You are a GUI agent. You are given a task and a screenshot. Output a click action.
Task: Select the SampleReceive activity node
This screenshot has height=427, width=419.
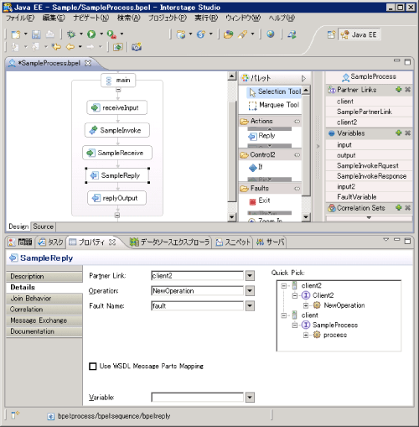pos(117,153)
